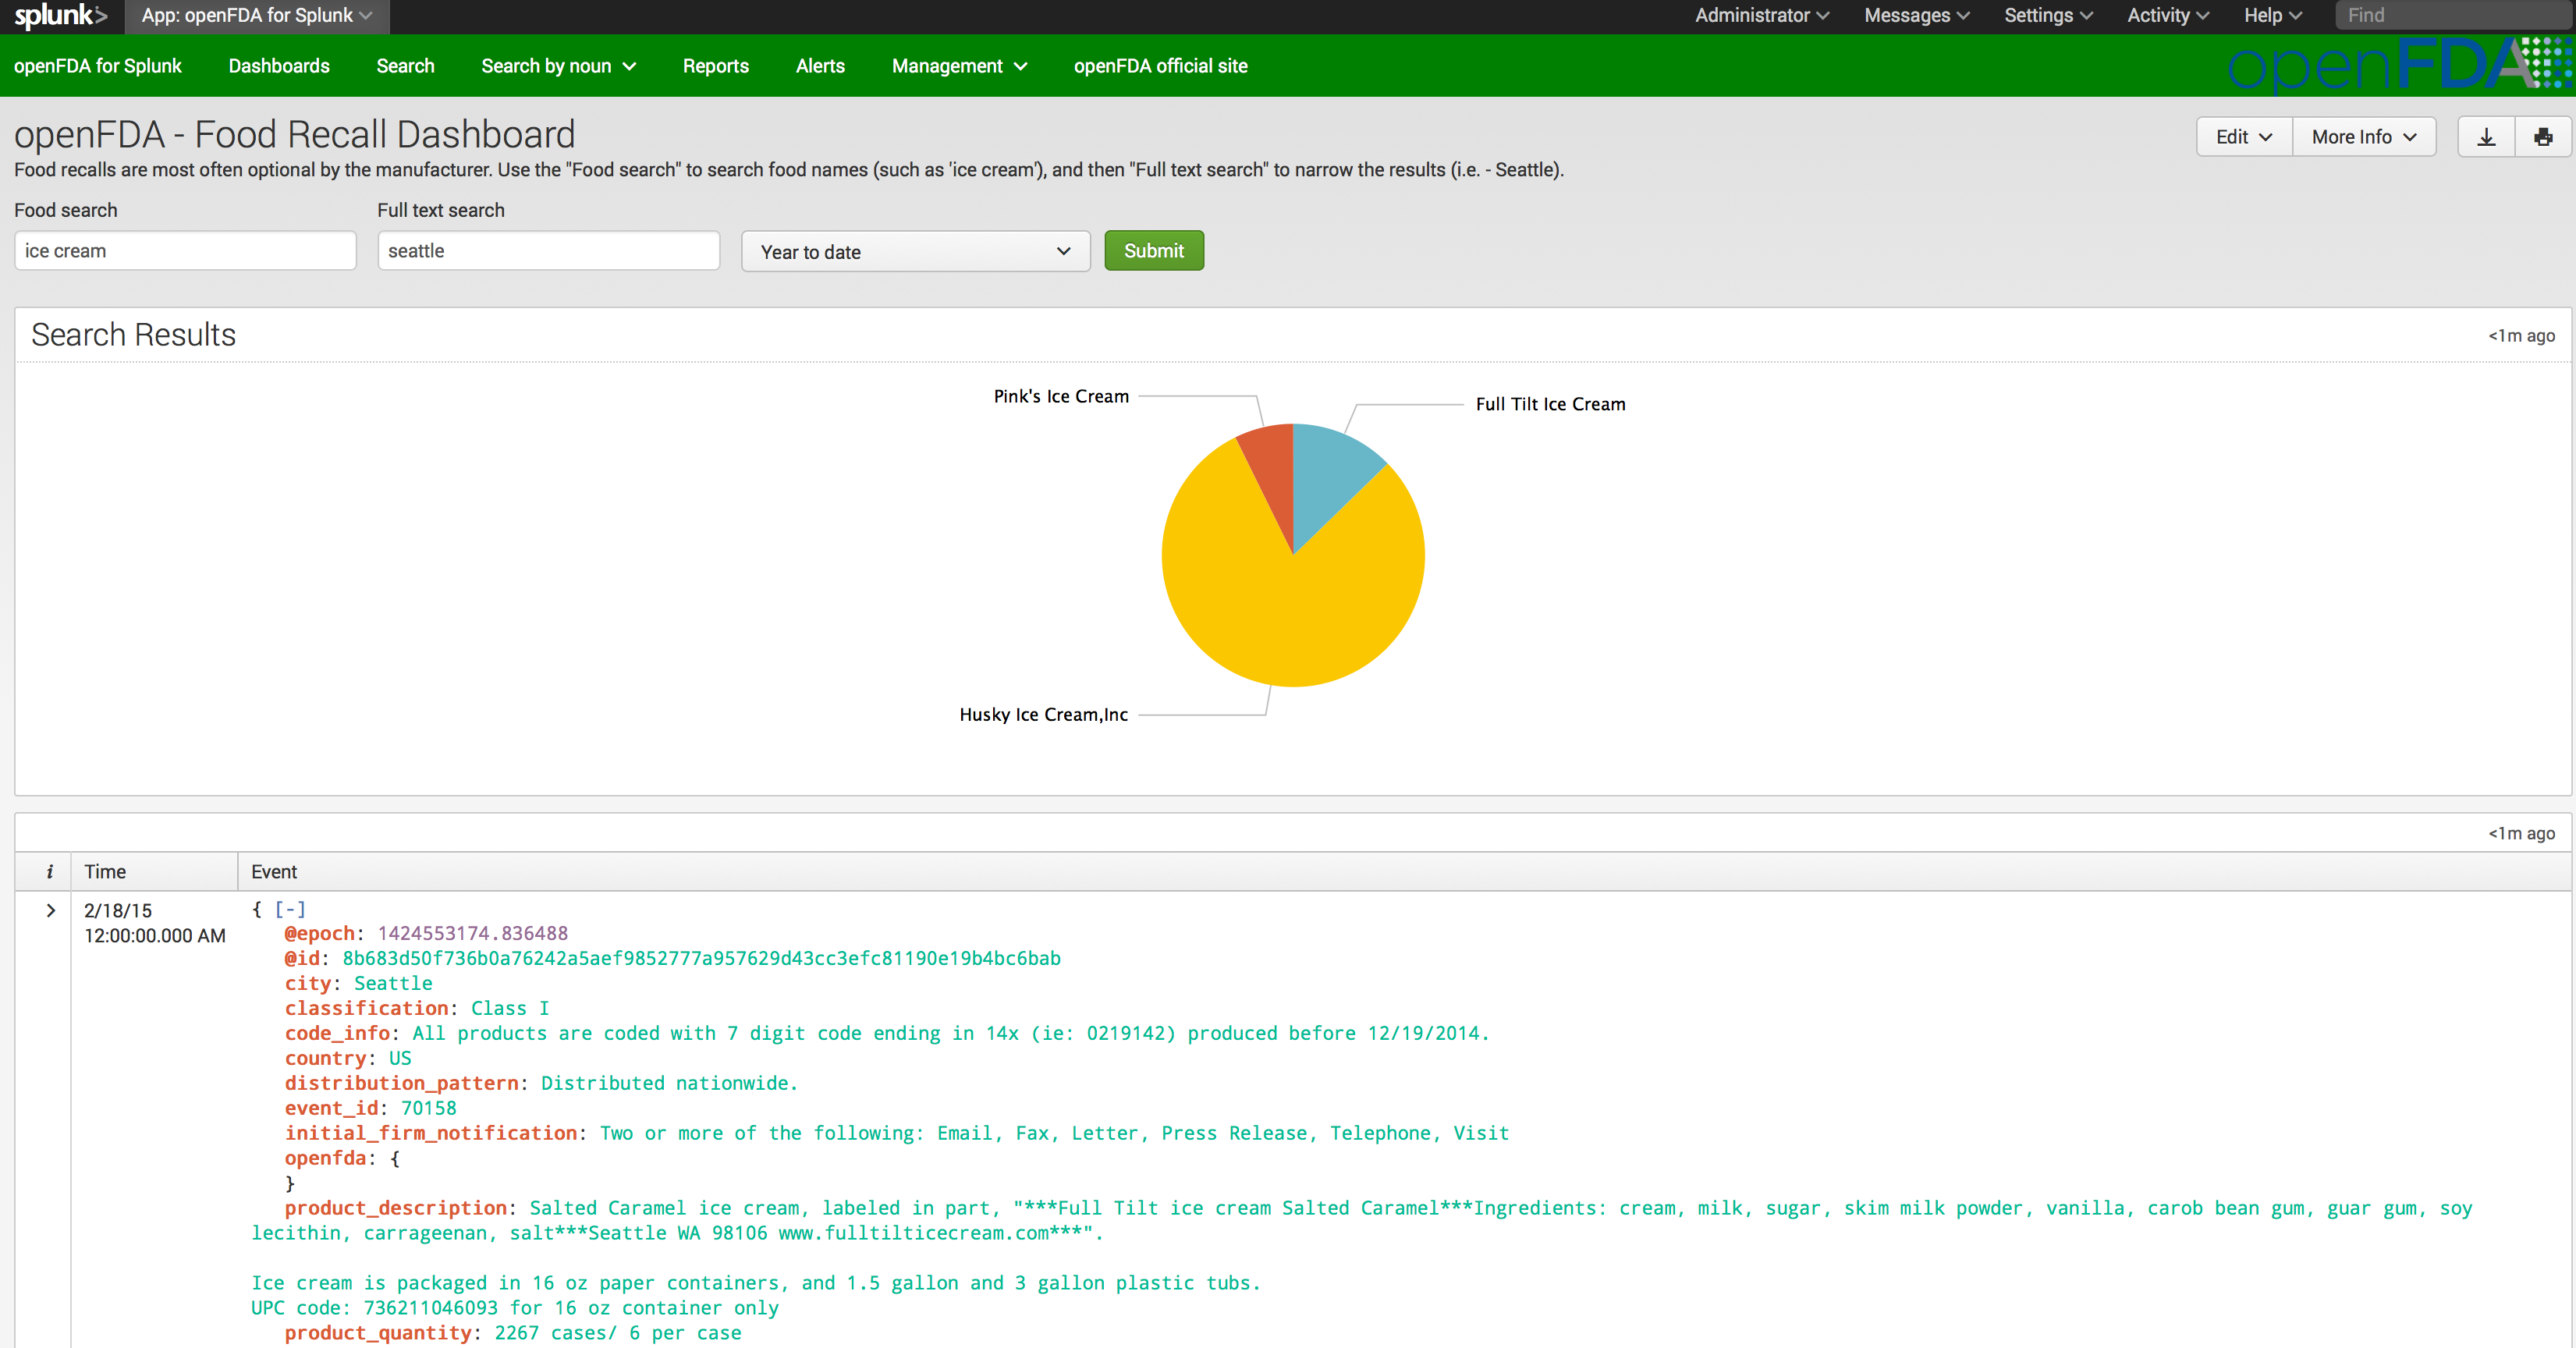Open the Year to date time picker
Screen dimensions: 2576x1348
tap(914, 251)
